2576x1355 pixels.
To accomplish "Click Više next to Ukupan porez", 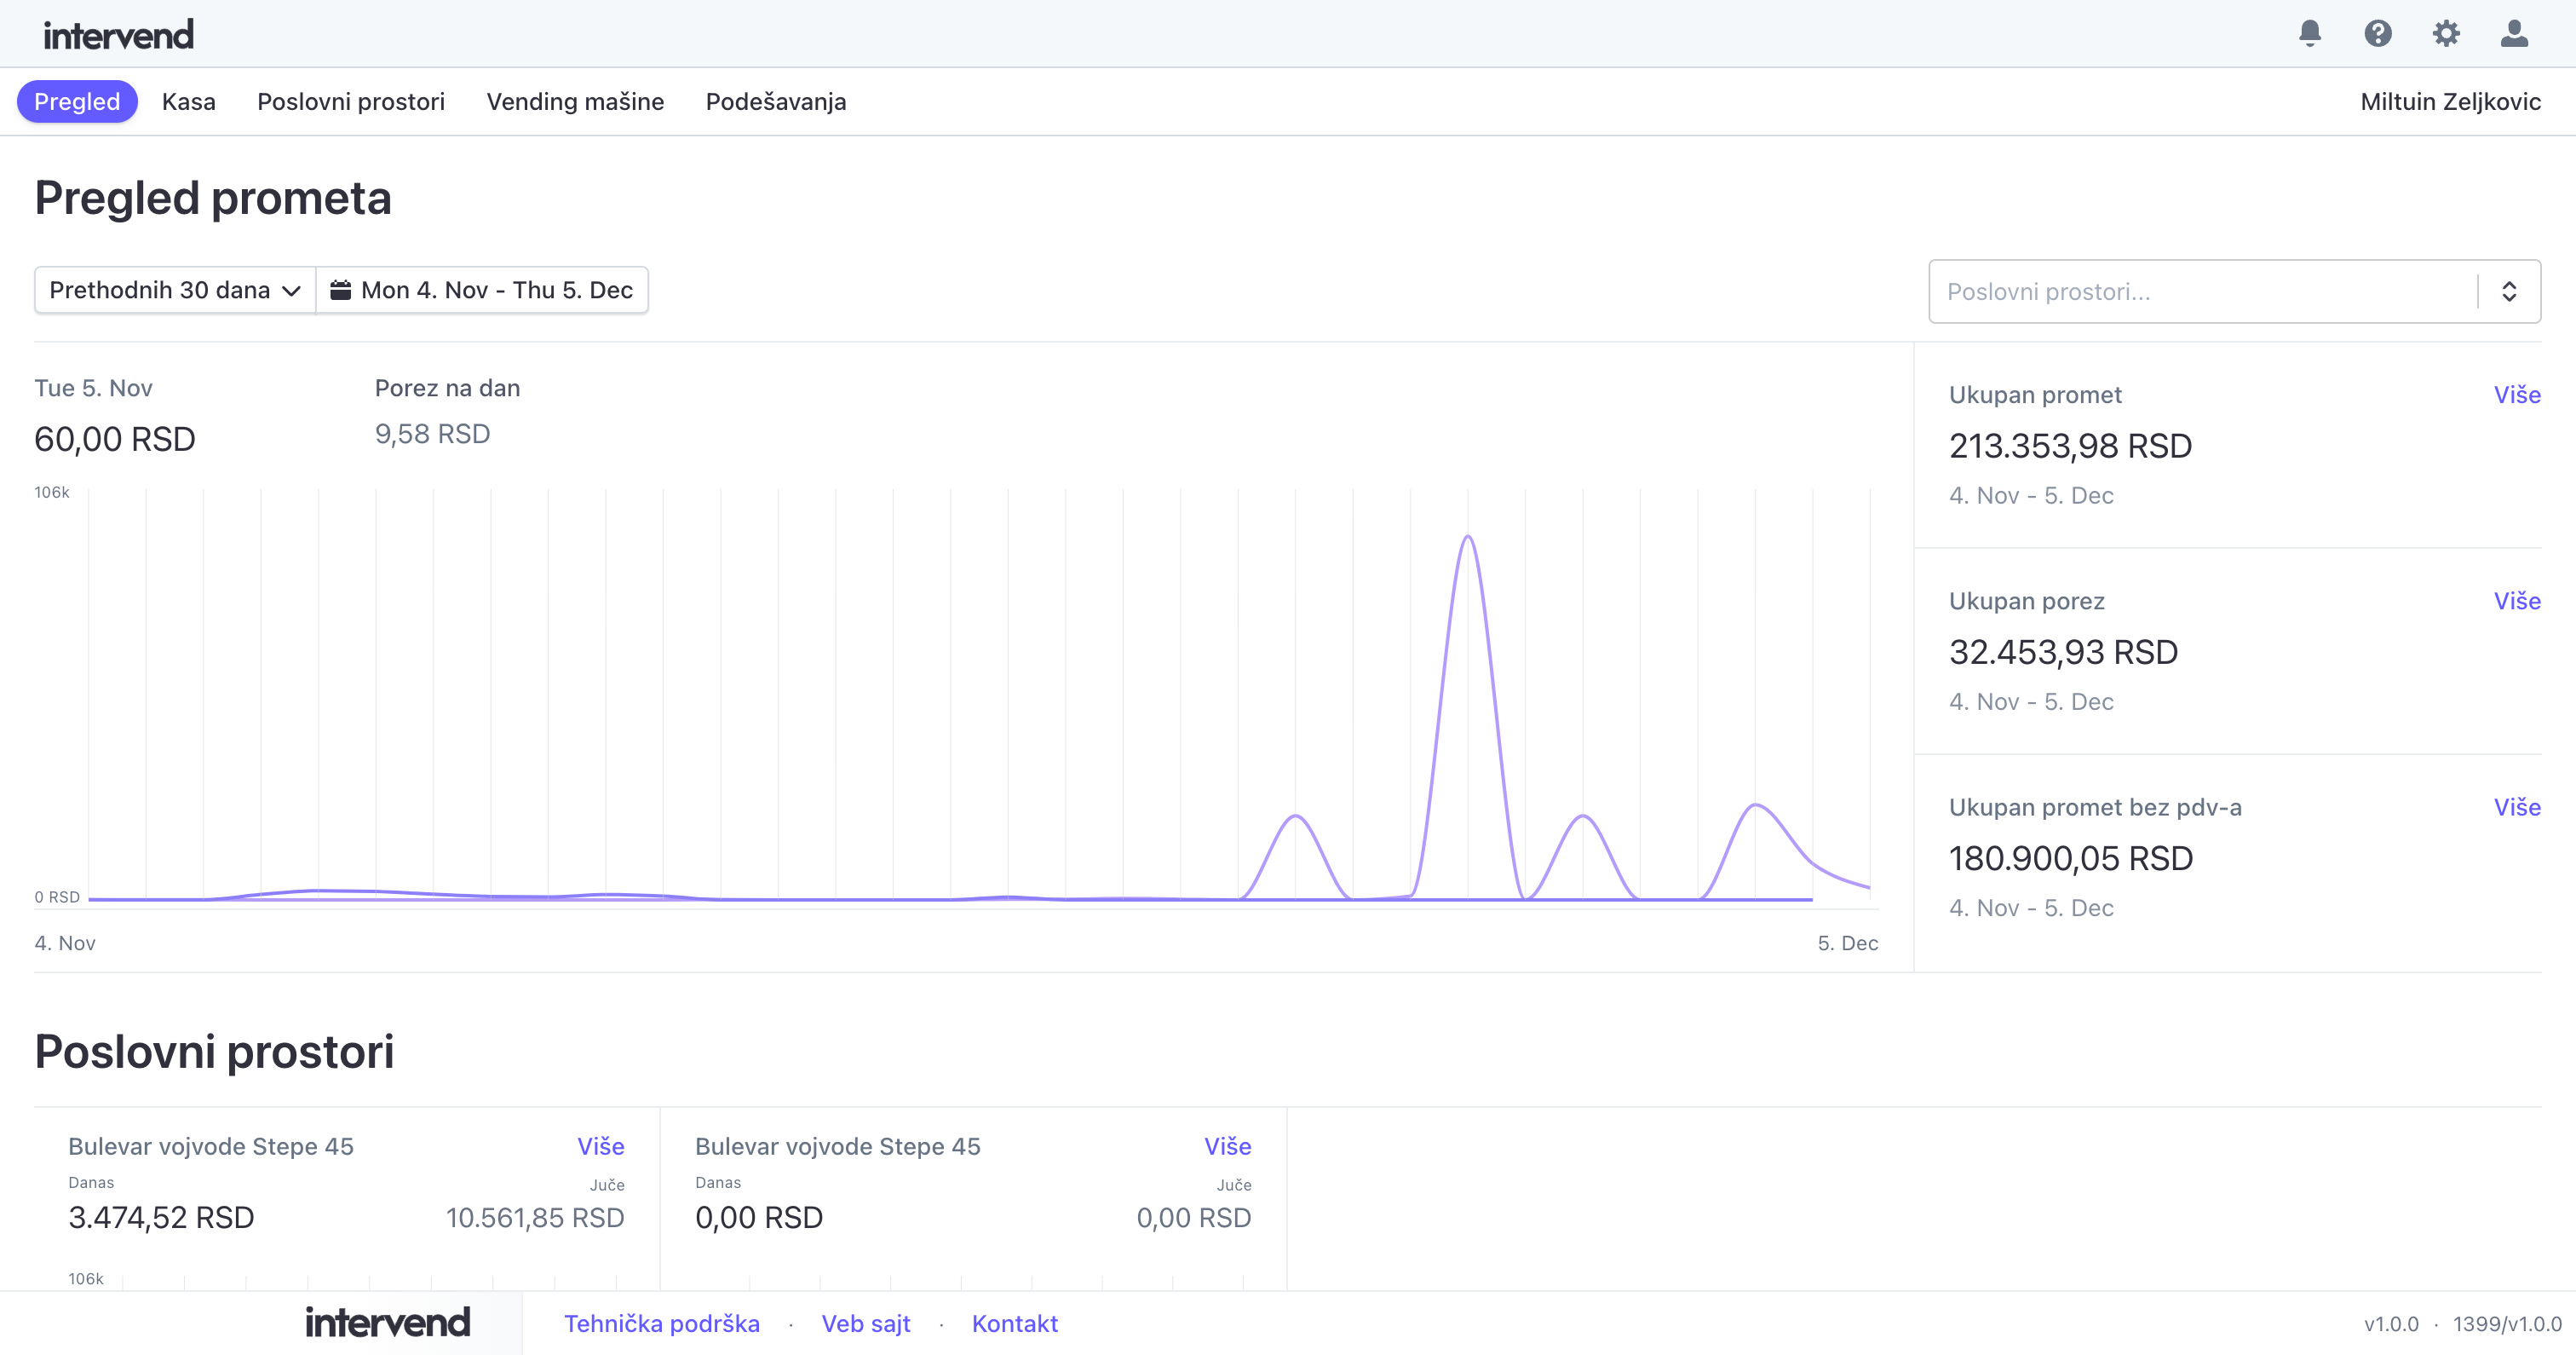I will coord(2516,601).
